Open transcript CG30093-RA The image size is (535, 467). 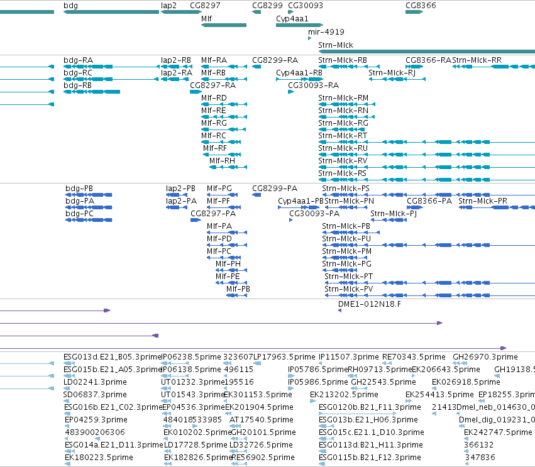click(x=314, y=85)
